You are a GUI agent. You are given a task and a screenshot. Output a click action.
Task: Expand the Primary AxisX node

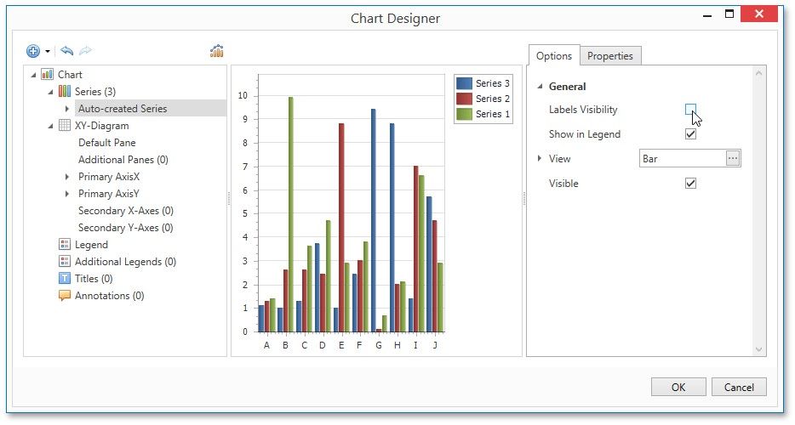click(x=67, y=177)
